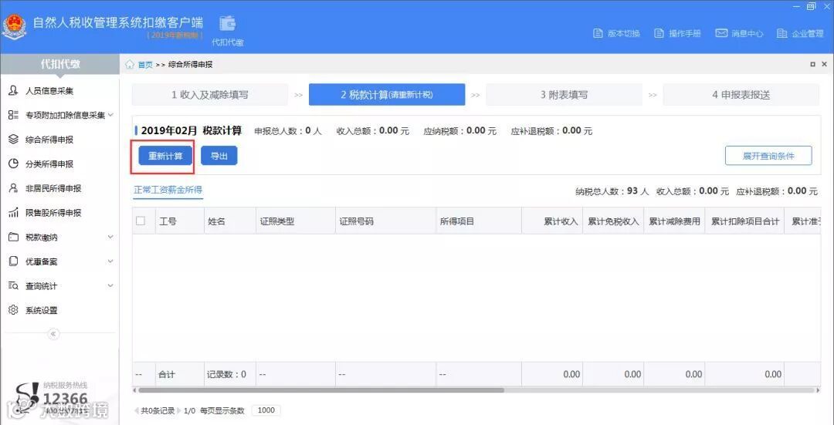
Task: Click the 首页 breadcrumb link
Action: point(145,65)
